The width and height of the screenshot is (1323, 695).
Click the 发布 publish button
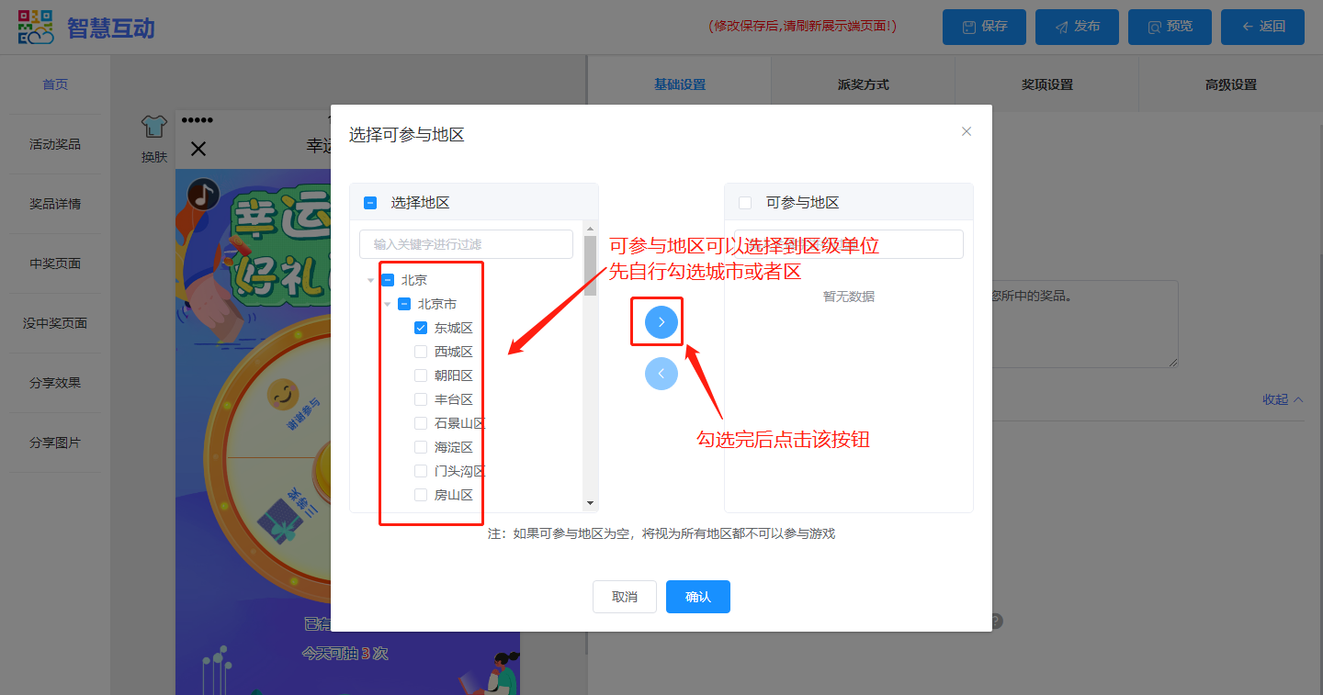pyautogui.click(x=1077, y=27)
